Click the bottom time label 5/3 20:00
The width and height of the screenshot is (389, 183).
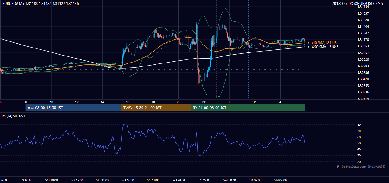tap(178, 180)
